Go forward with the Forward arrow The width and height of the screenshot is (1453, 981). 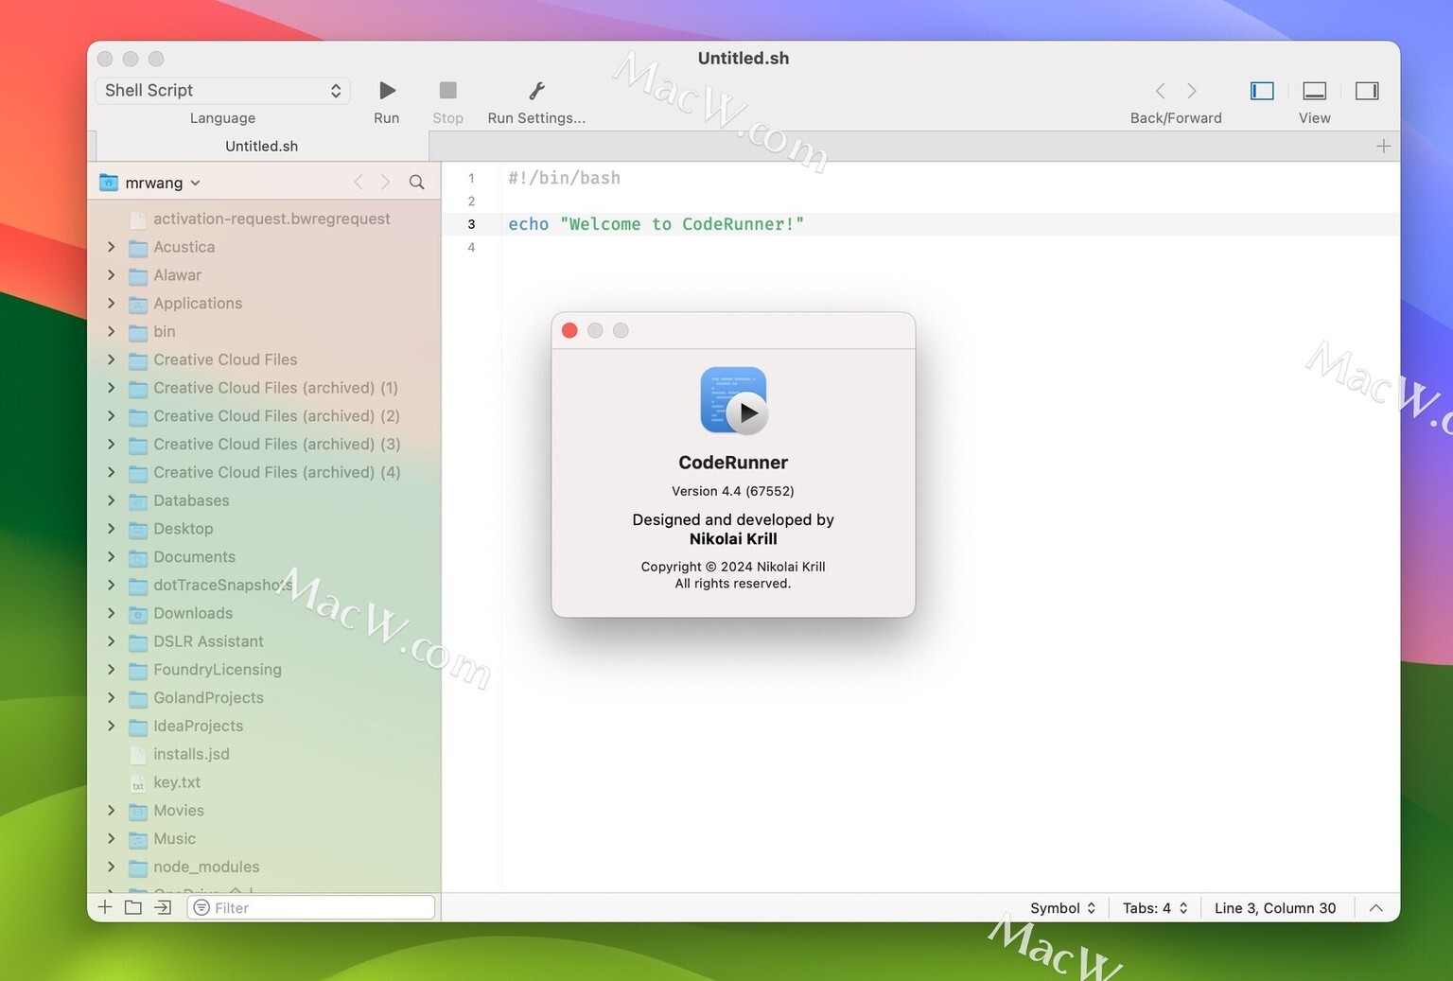(1192, 91)
